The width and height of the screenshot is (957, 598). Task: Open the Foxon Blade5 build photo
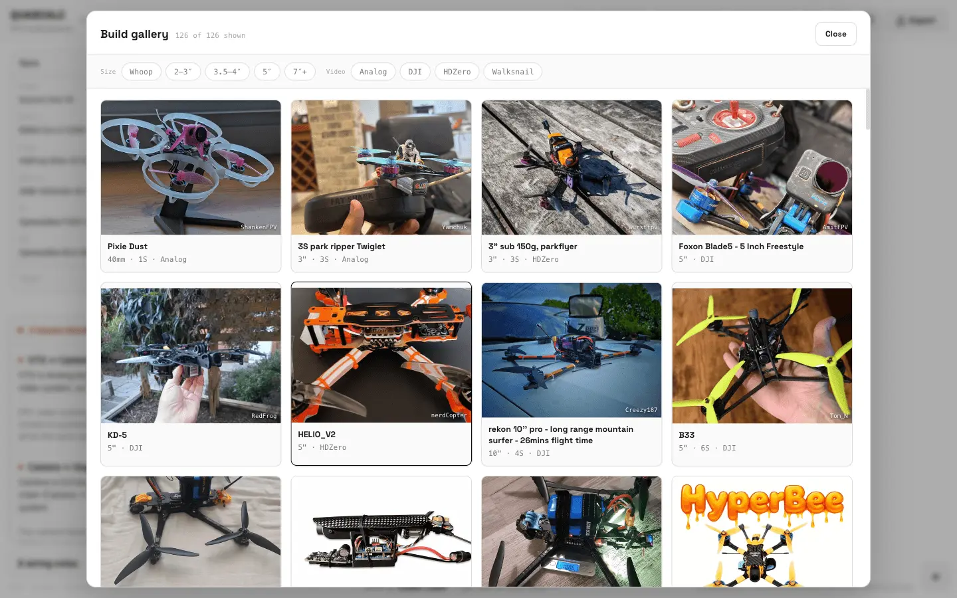coord(762,167)
